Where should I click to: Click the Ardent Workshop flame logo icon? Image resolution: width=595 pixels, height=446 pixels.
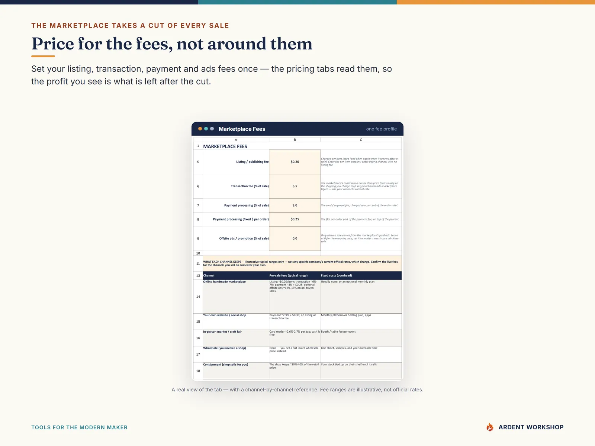click(x=490, y=427)
